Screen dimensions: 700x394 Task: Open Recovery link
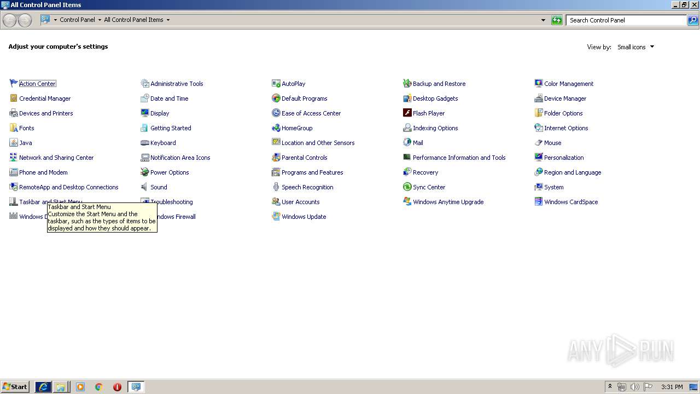tap(425, 172)
